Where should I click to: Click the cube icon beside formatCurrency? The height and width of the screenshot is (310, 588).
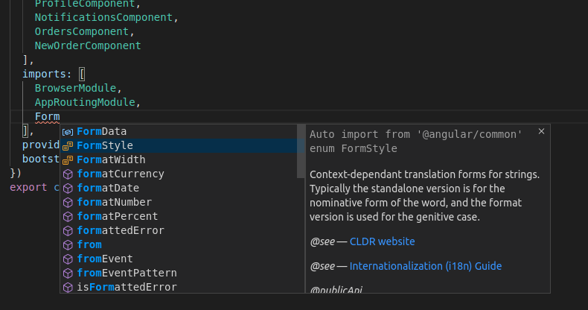click(68, 174)
